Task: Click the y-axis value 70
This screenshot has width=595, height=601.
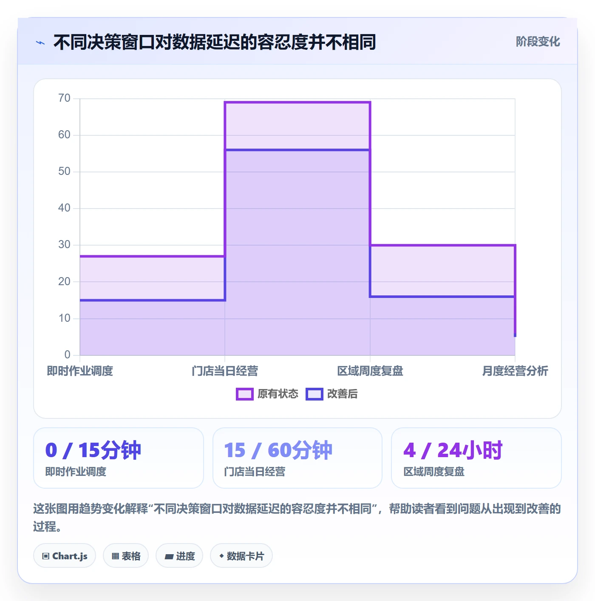Action: 64,98
